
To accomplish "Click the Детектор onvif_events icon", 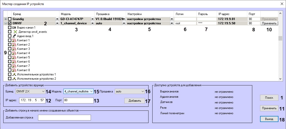I will click(x=16, y=32).
